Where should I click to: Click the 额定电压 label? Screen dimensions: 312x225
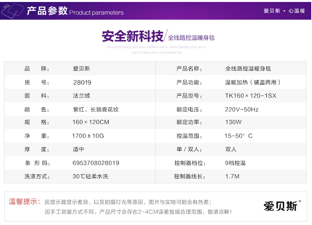pos(189,109)
